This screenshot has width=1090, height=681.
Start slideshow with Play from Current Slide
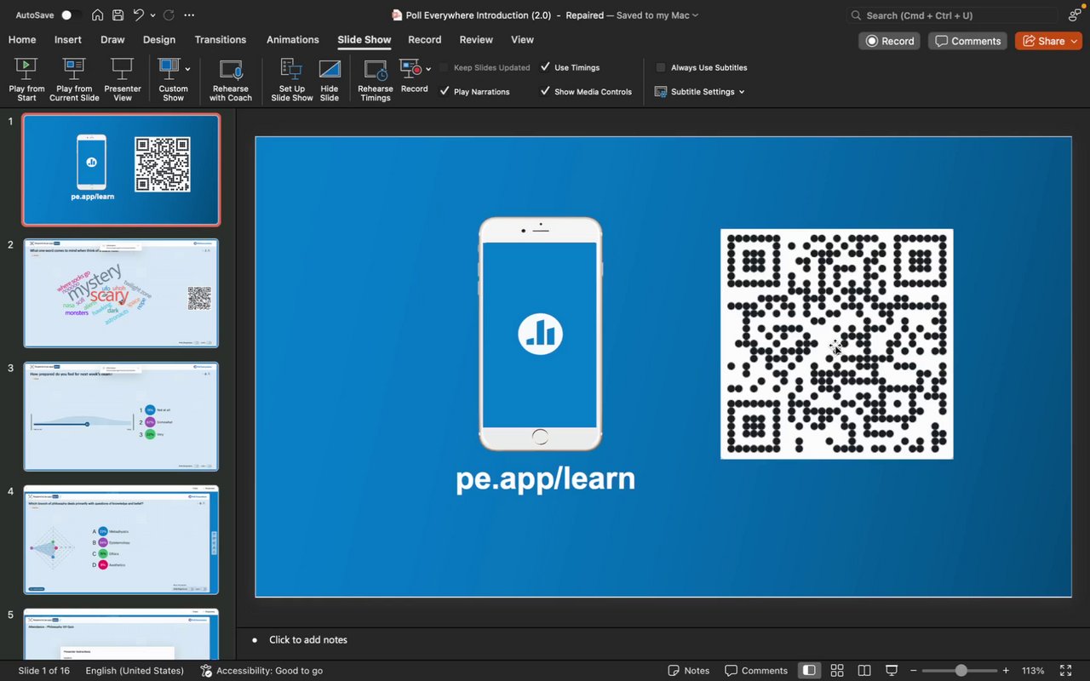point(74,80)
